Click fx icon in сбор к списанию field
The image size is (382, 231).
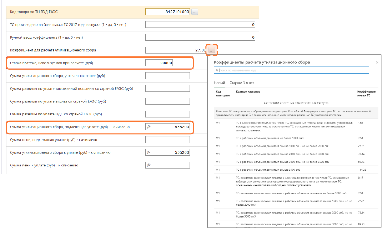(x=149, y=152)
